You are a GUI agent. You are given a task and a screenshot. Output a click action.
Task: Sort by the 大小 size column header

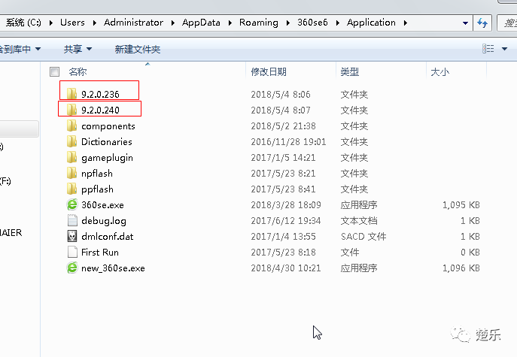click(x=439, y=71)
